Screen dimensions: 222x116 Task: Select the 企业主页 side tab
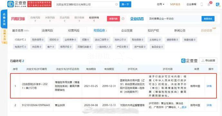(x=4, y=19)
